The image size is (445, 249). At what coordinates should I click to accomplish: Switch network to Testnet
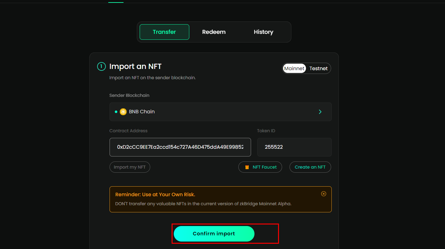click(318, 68)
